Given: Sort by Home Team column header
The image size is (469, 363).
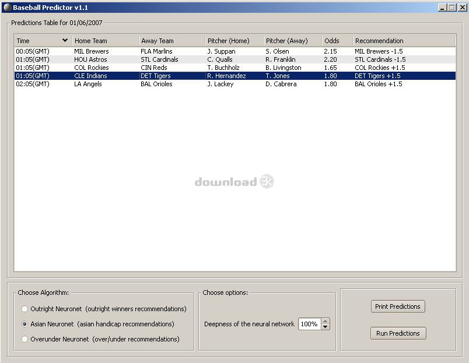Looking at the screenshot, I should point(105,41).
